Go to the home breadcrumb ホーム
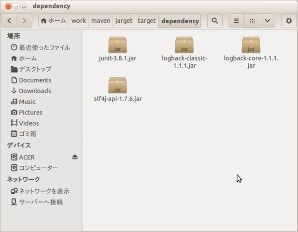 coord(53,21)
